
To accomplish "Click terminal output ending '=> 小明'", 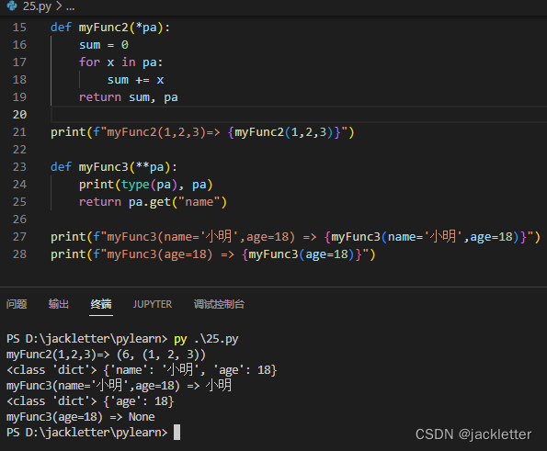I will coord(119,386).
